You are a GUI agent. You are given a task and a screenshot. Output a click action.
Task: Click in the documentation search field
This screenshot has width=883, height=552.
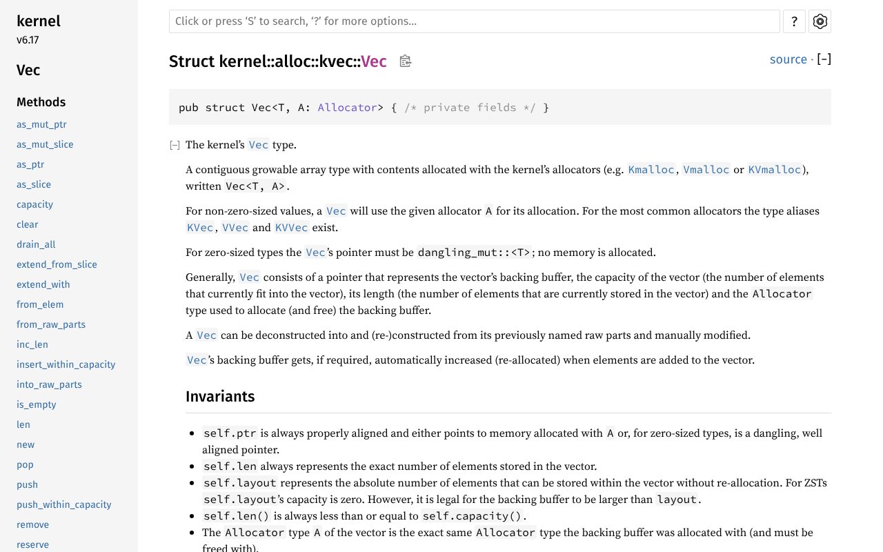click(x=474, y=21)
